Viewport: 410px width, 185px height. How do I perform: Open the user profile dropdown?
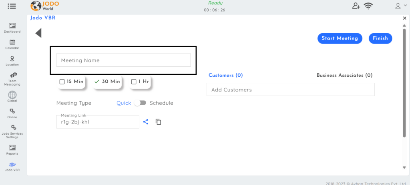click(401, 6)
